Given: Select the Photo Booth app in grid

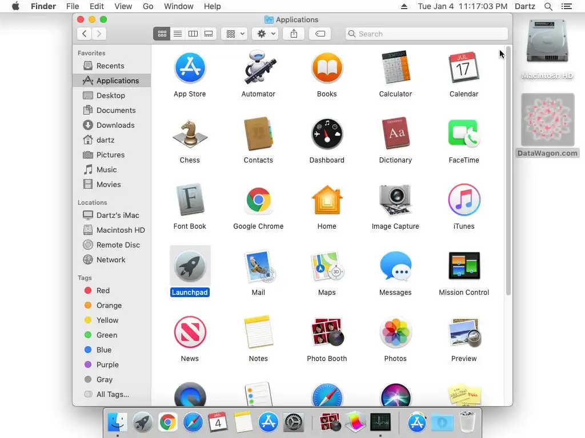Looking at the screenshot, I should coord(327,332).
